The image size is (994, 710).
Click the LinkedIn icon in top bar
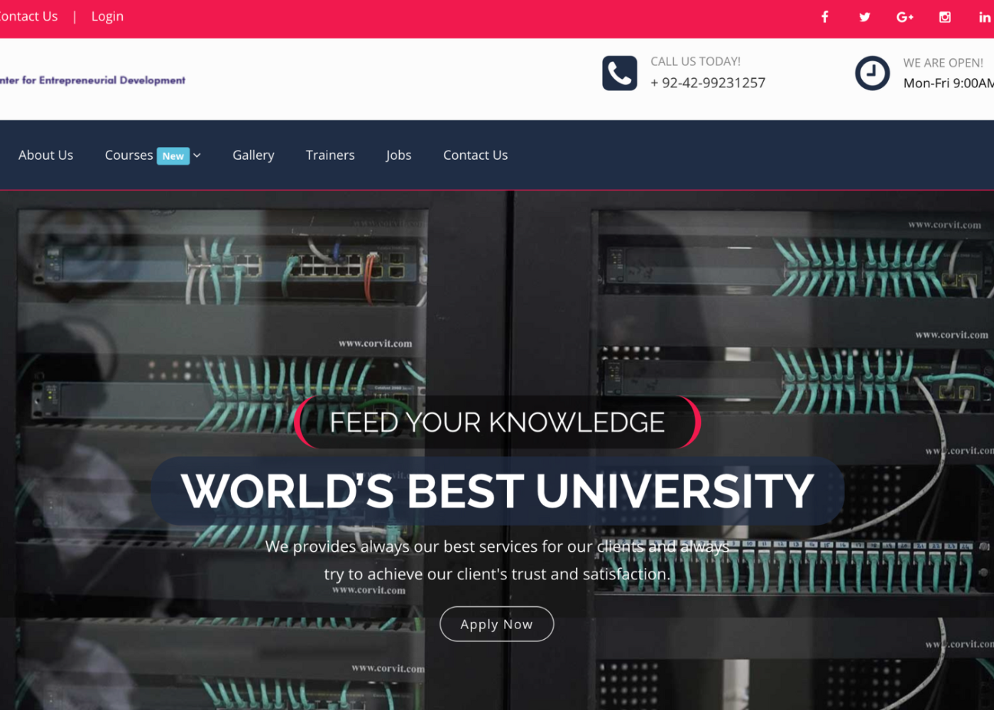[x=984, y=17]
